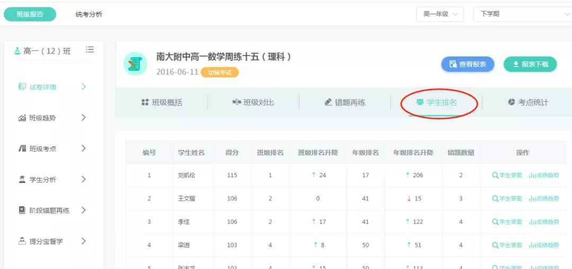Click the 提分宝督学 sidebar icon
The height and width of the screenshot is (269, 572).
pyautogui.click(x=22, y=242)
